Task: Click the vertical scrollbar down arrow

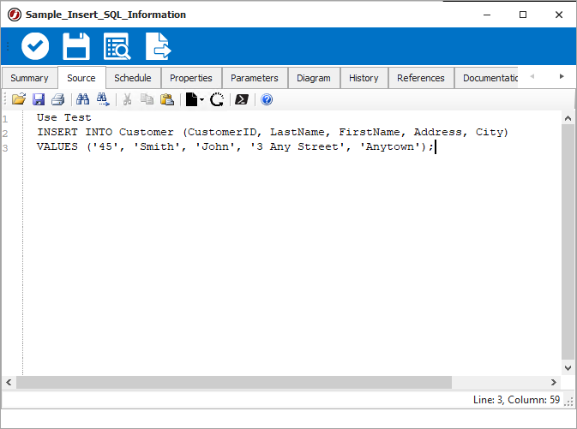Action: coord(568,368)
